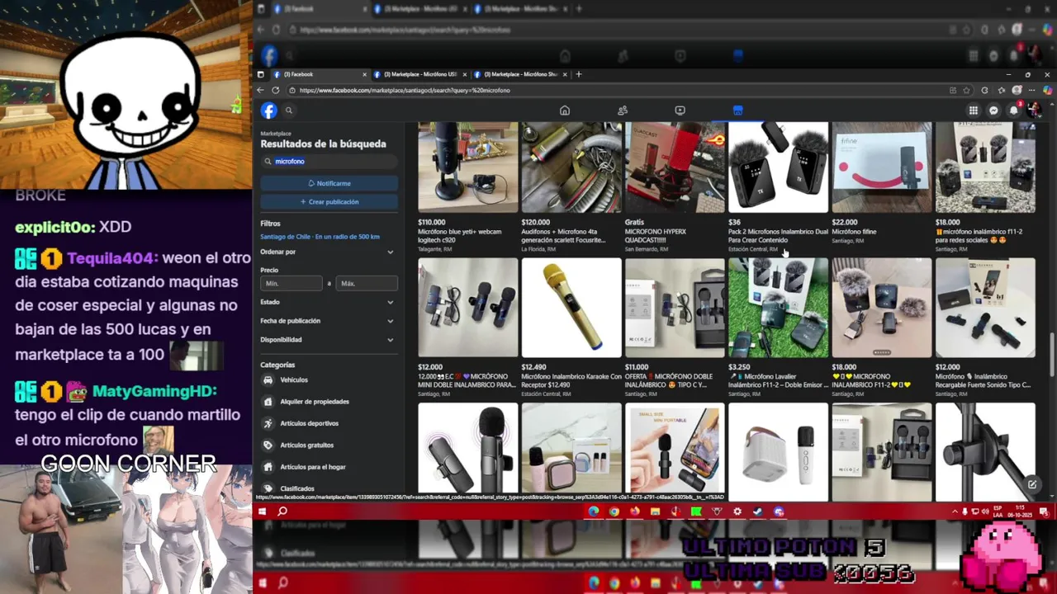Focus the Máx. price field

click(367, 284)
